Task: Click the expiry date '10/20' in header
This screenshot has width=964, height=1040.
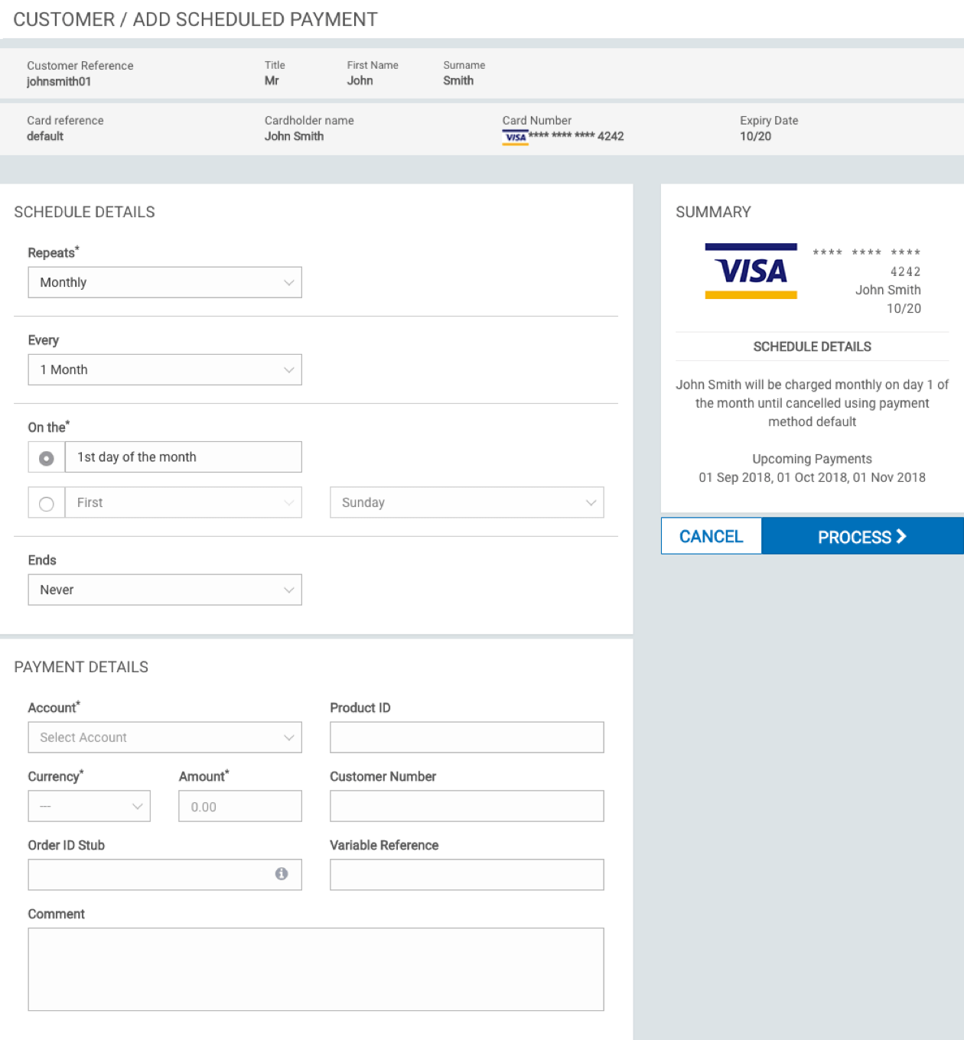Action: (x=755, y=136)
